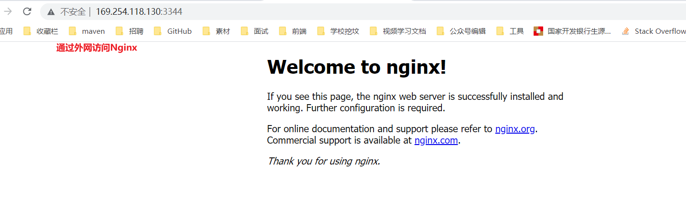Click the Thank you for using nginx text
Viewport: 686px width, 204px height.
[x=323, y=161]
